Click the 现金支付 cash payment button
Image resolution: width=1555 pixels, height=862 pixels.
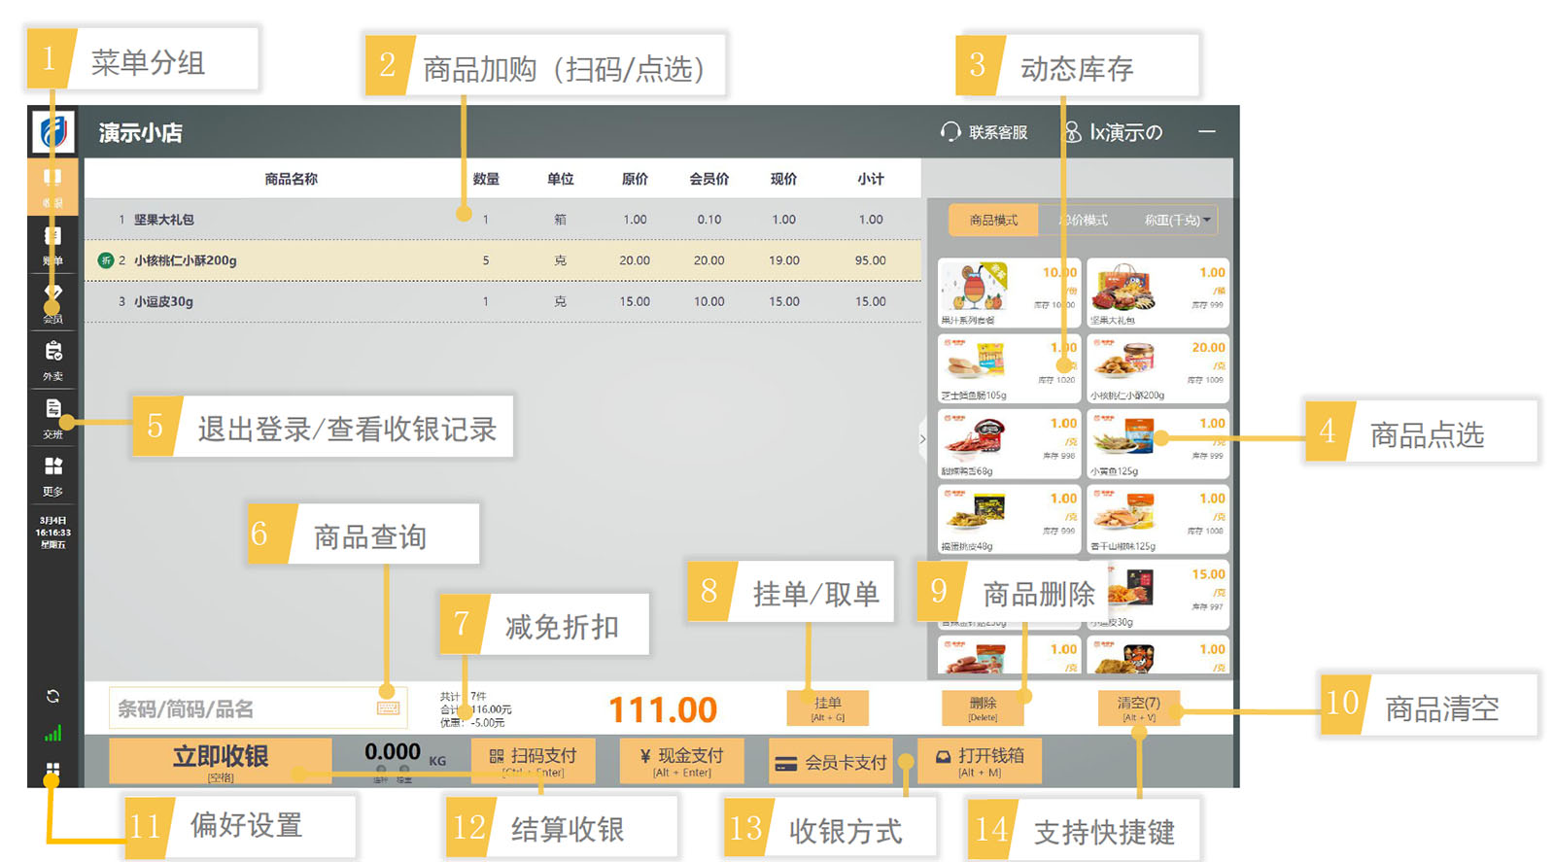pyautogui.click(x=681, y=761)
